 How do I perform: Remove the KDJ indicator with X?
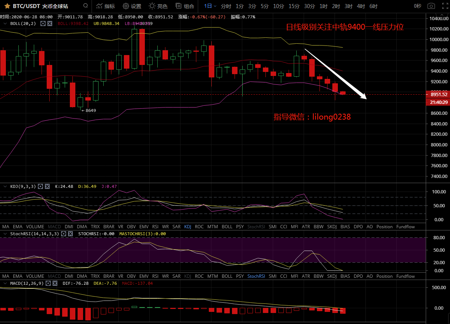click(x=47, y=186)
